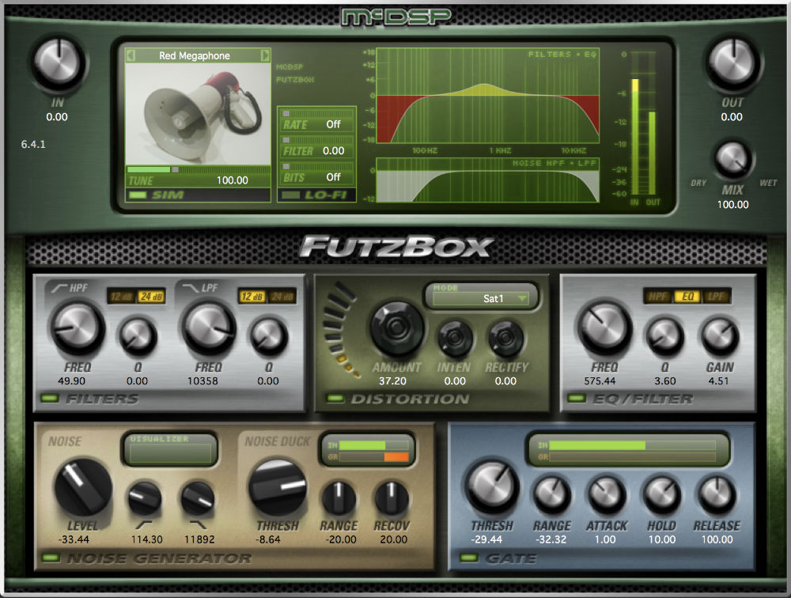The height and width of the screenshot is (598, 791).
Task: Click the distortion INTEN knob
Action: [x=455, y=339]
